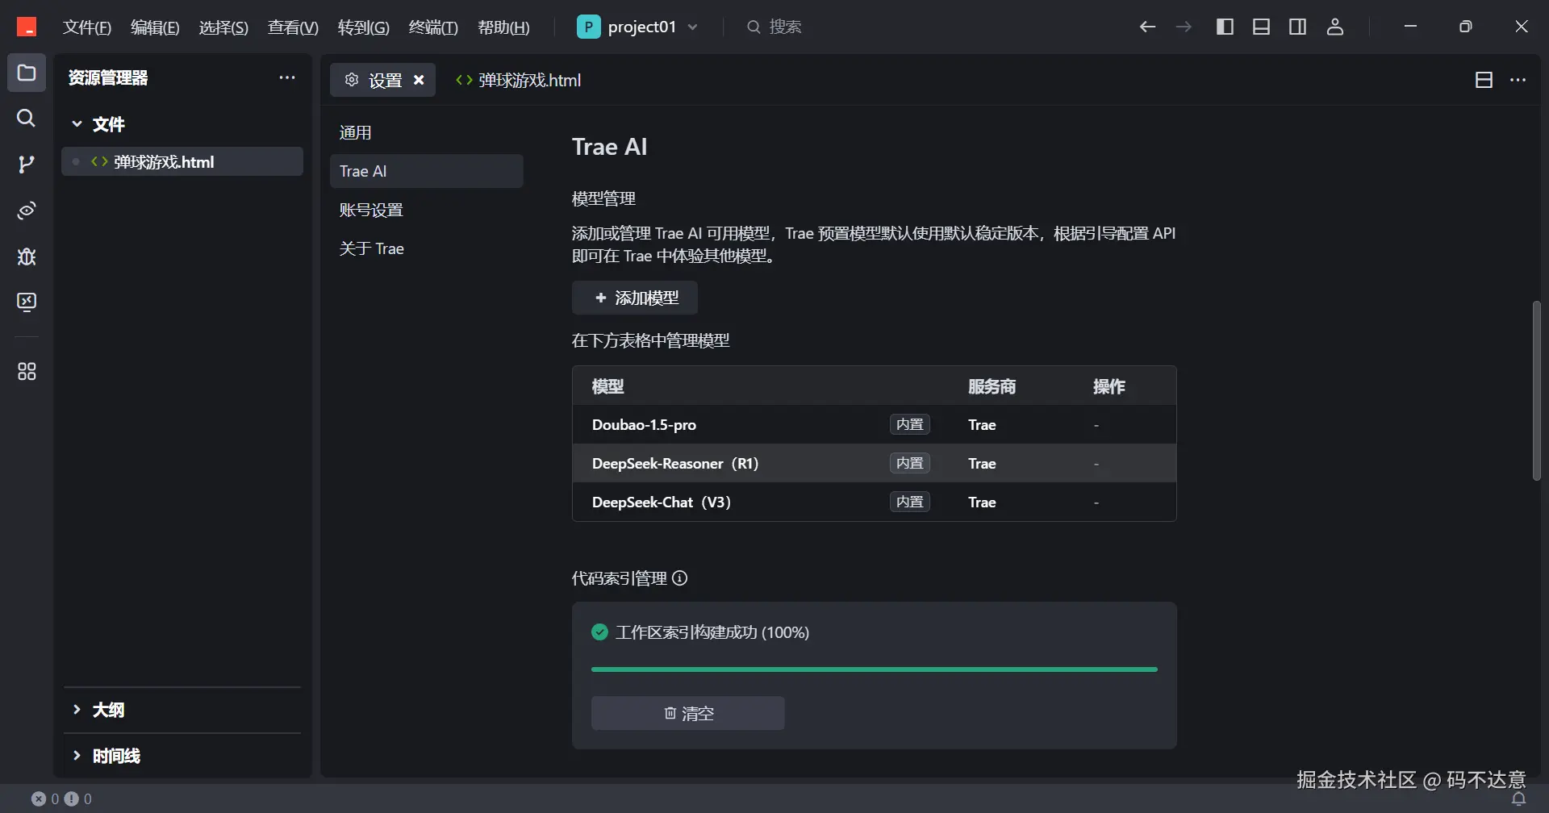
Task: Open the Source Control branch icon
Action: (27, 165)
